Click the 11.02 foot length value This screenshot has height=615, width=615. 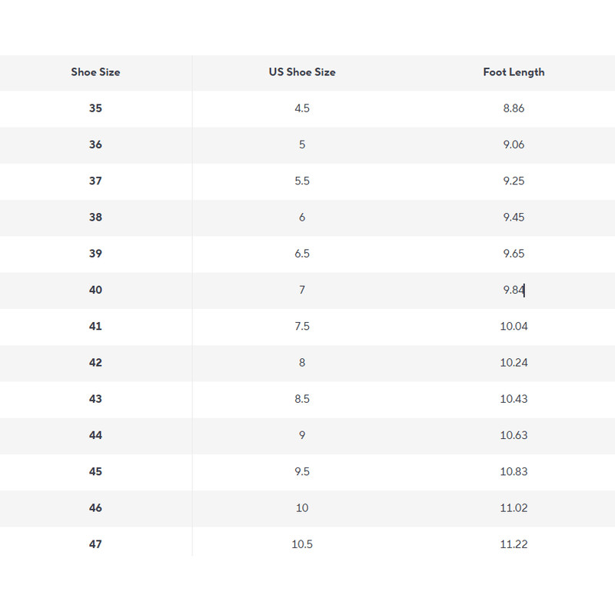click(514, 508)
